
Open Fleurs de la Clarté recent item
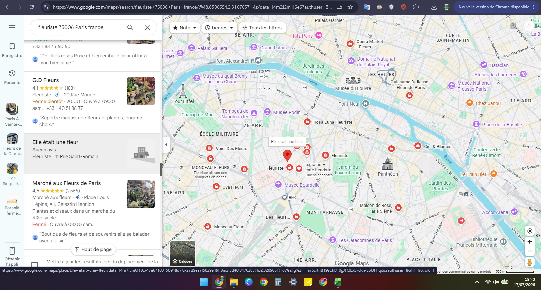12,145
